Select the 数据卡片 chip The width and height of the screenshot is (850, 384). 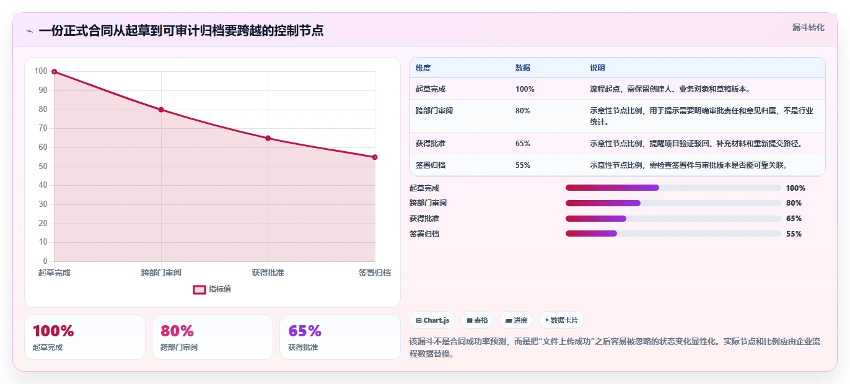[561, 320]
